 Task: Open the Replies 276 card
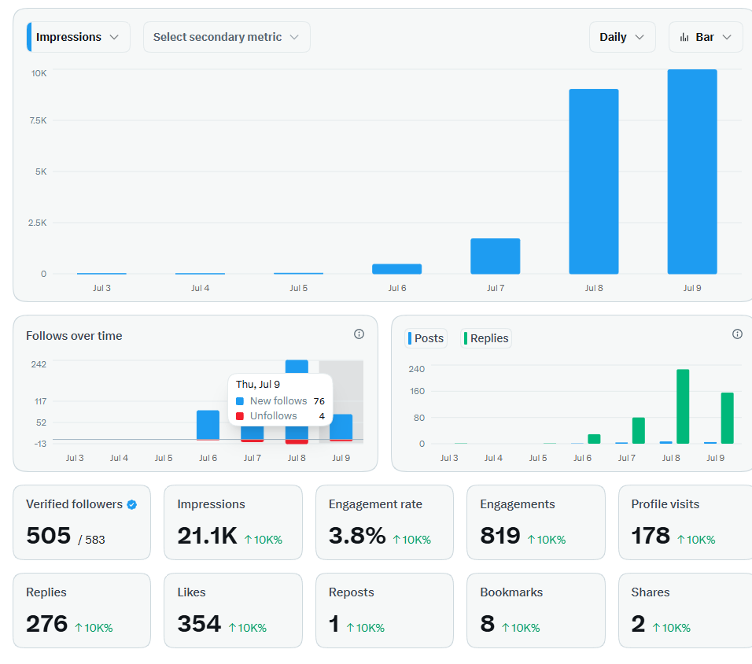pos(82,611)
